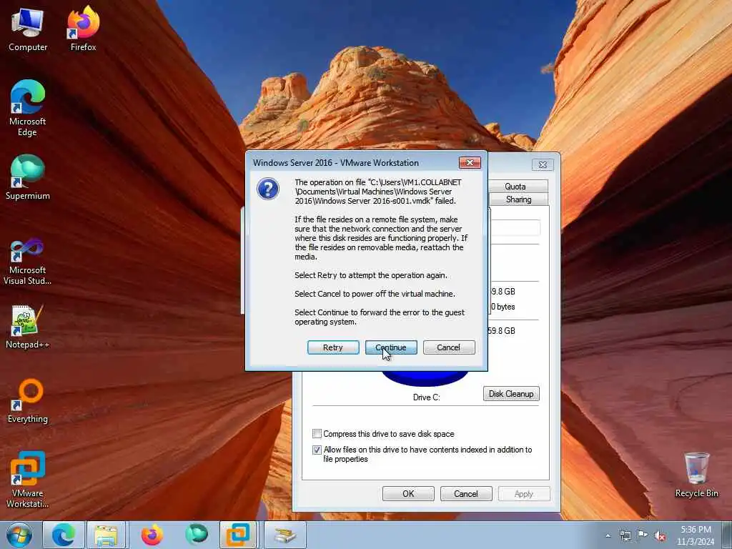Open the Everything search desktop shortcut
The image size is (732, 549).
click(28, 401)
